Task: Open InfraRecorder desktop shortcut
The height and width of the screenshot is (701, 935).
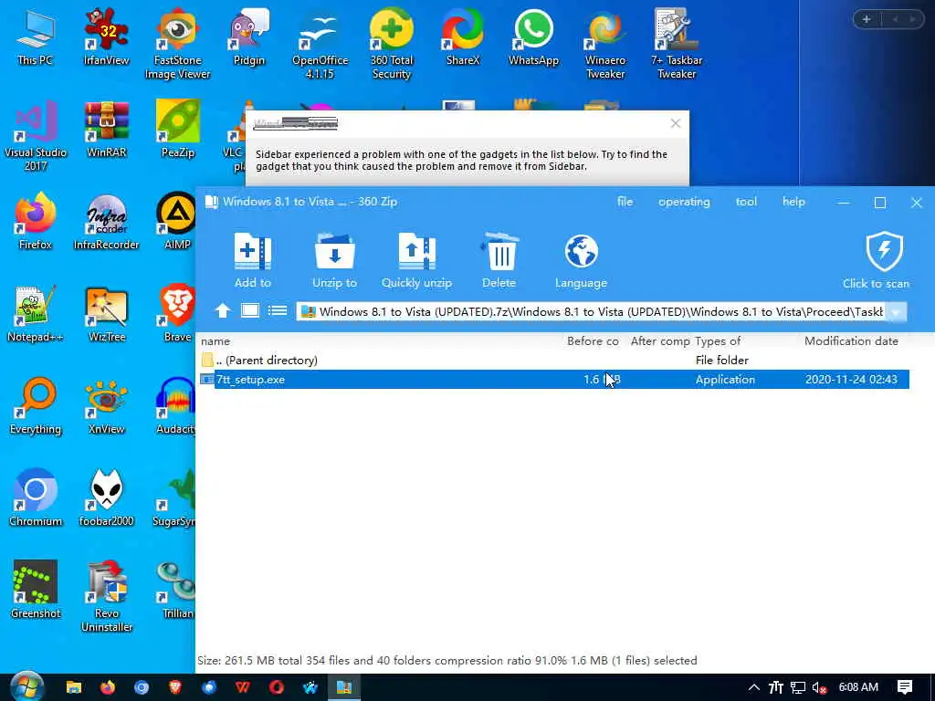Action: (x=106, y=221)
